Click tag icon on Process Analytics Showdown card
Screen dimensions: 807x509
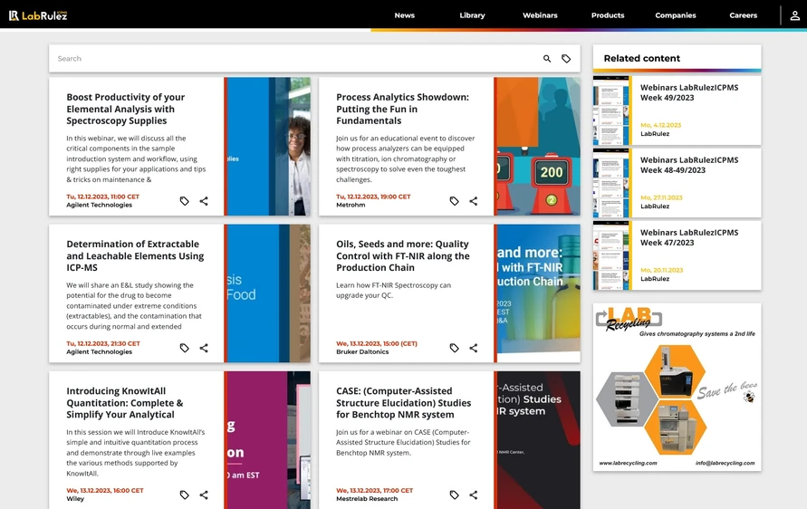[454, 201]
